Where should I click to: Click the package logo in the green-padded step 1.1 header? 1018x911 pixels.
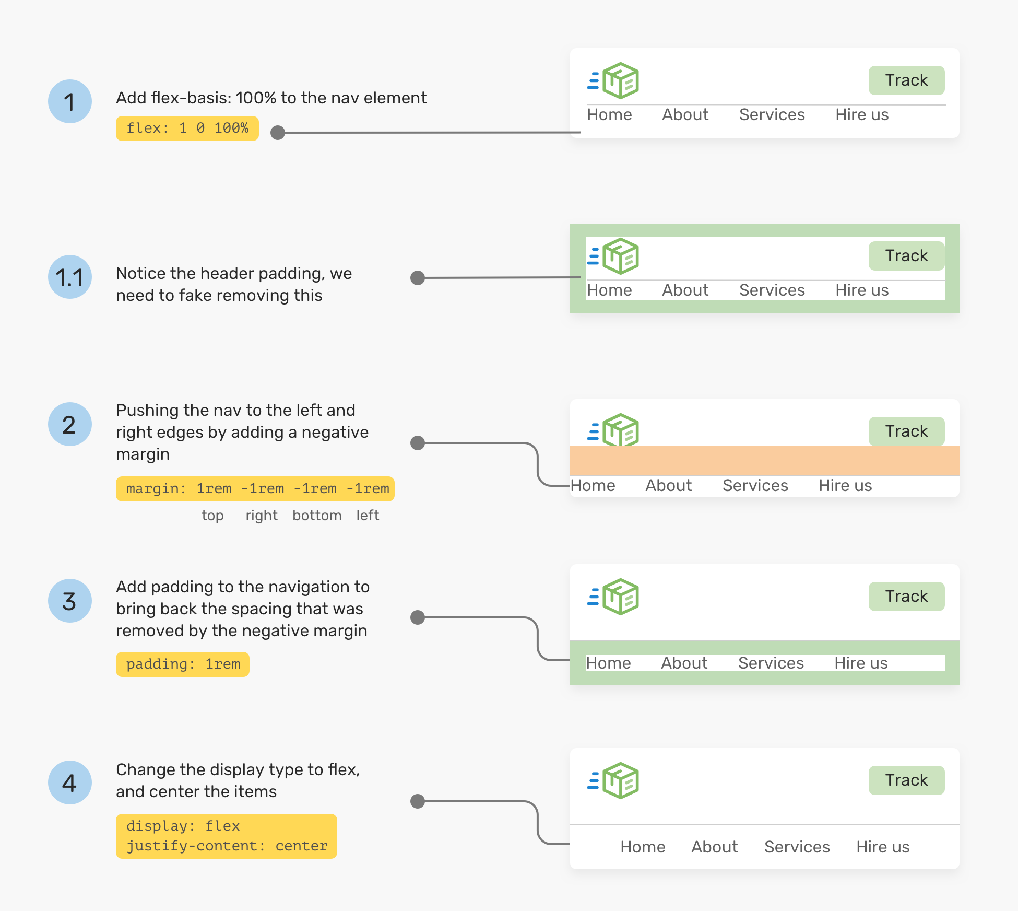click(614, 256)
